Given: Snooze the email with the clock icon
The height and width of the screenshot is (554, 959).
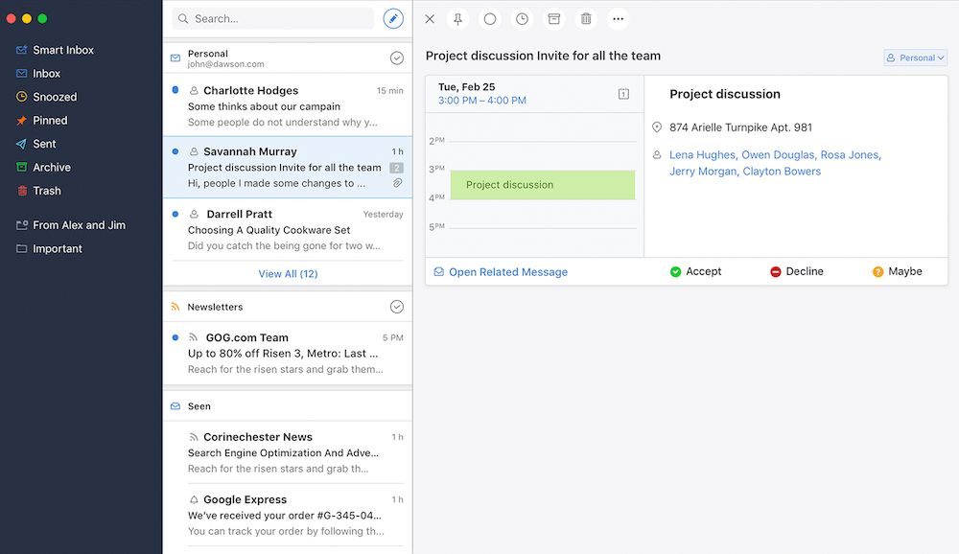Looking at the screenshot, I should pyautogui.click(x=522, y=19).
